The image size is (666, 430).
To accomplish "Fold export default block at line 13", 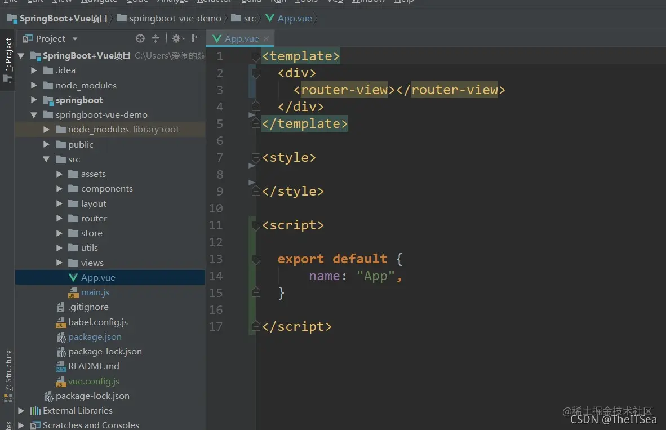I will pyautogui.click(x=256, y=259).
